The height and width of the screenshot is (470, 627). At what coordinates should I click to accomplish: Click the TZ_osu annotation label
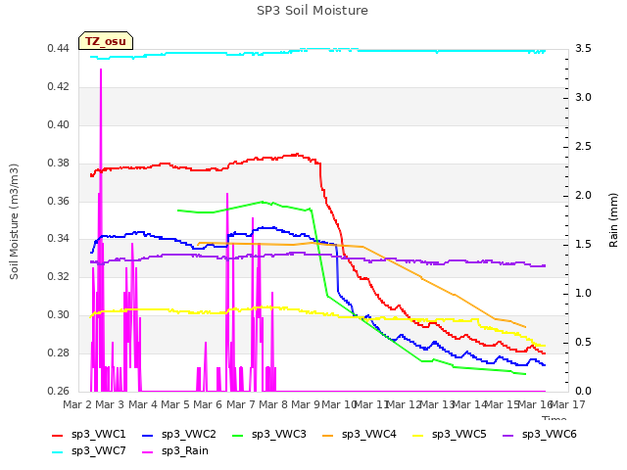pos(106,41)
